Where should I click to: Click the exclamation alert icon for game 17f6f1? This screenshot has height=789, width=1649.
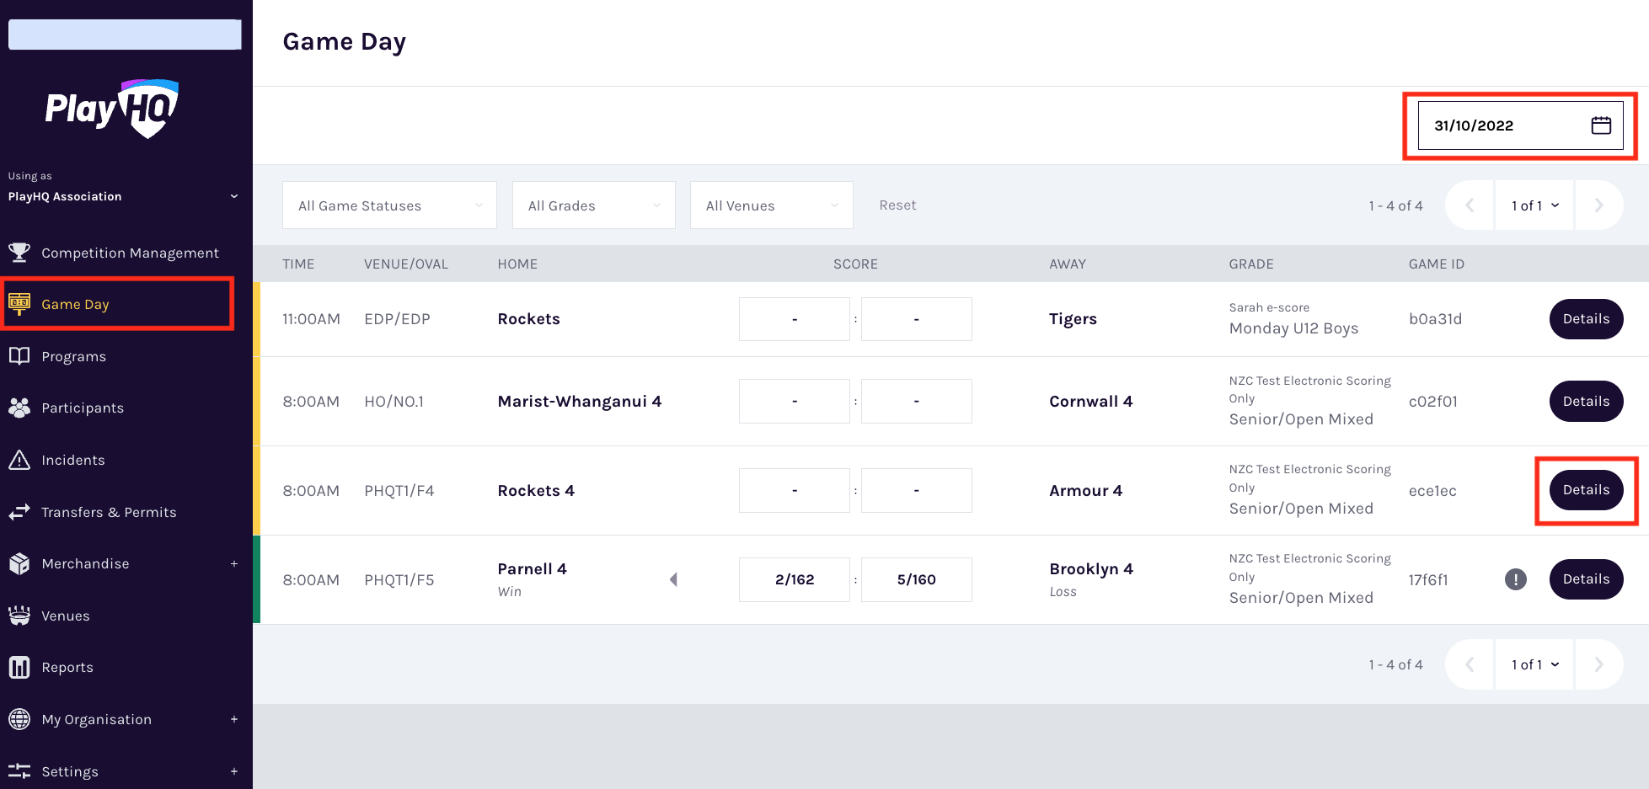tap(1515, 579)
